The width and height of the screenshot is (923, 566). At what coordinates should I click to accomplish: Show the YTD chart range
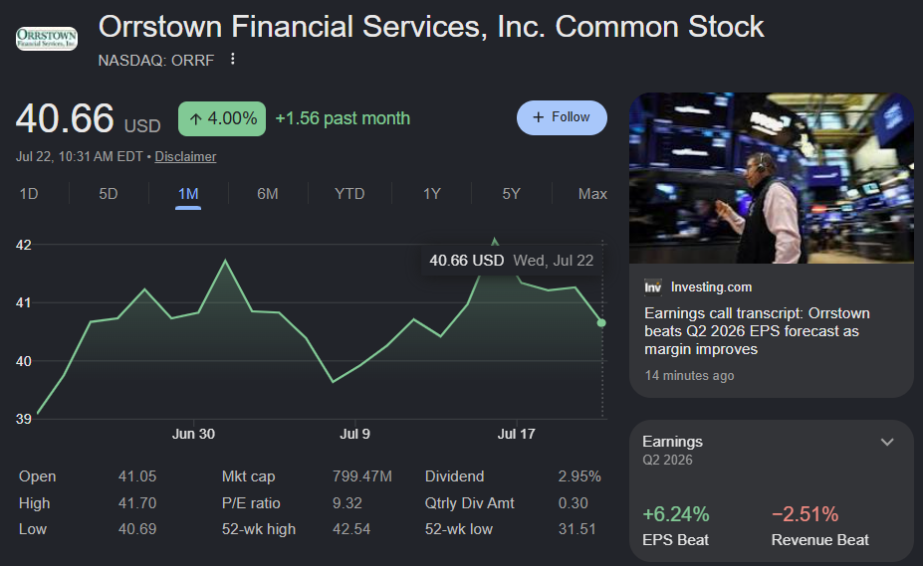coord(349,194)
